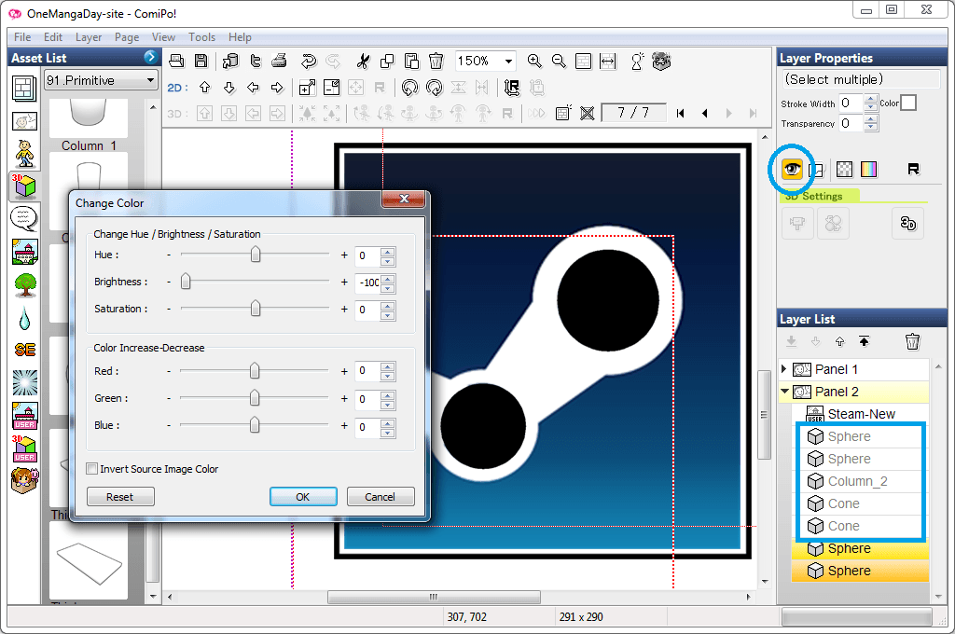The width and height of the screenshot is (955, 634).
Task: Open the character asset category
Action: (x=24, y=154)
